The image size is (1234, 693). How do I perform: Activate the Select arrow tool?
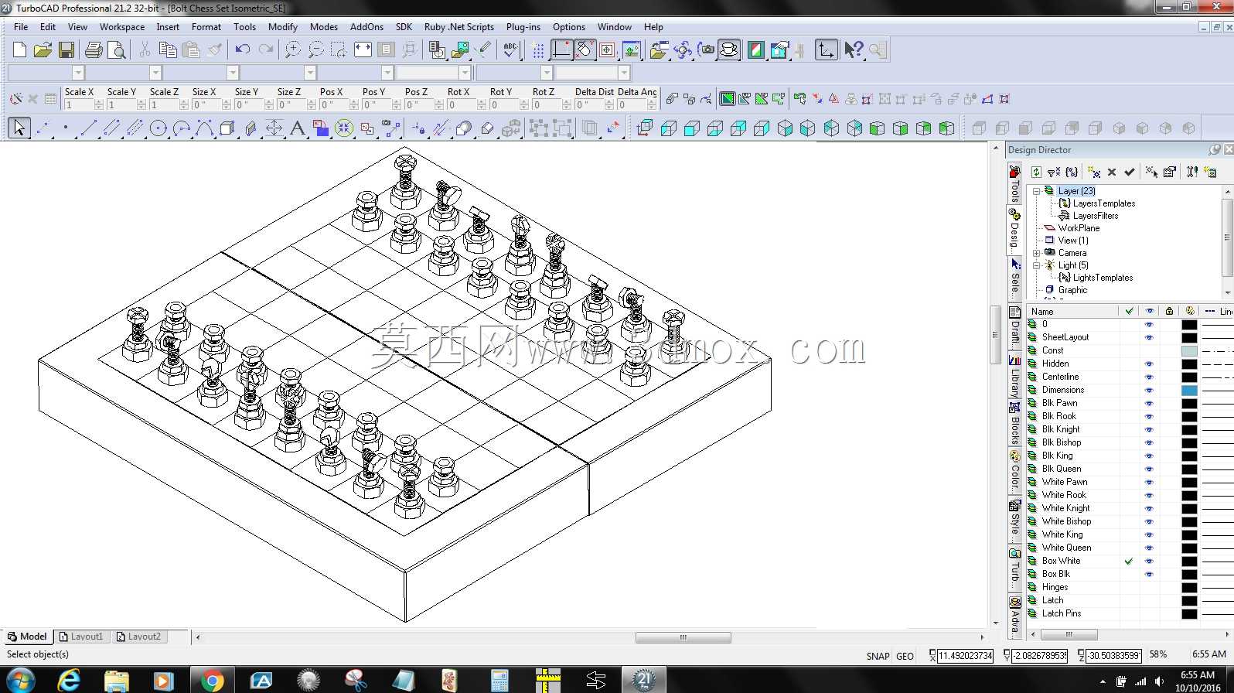[x=19, y=128]
